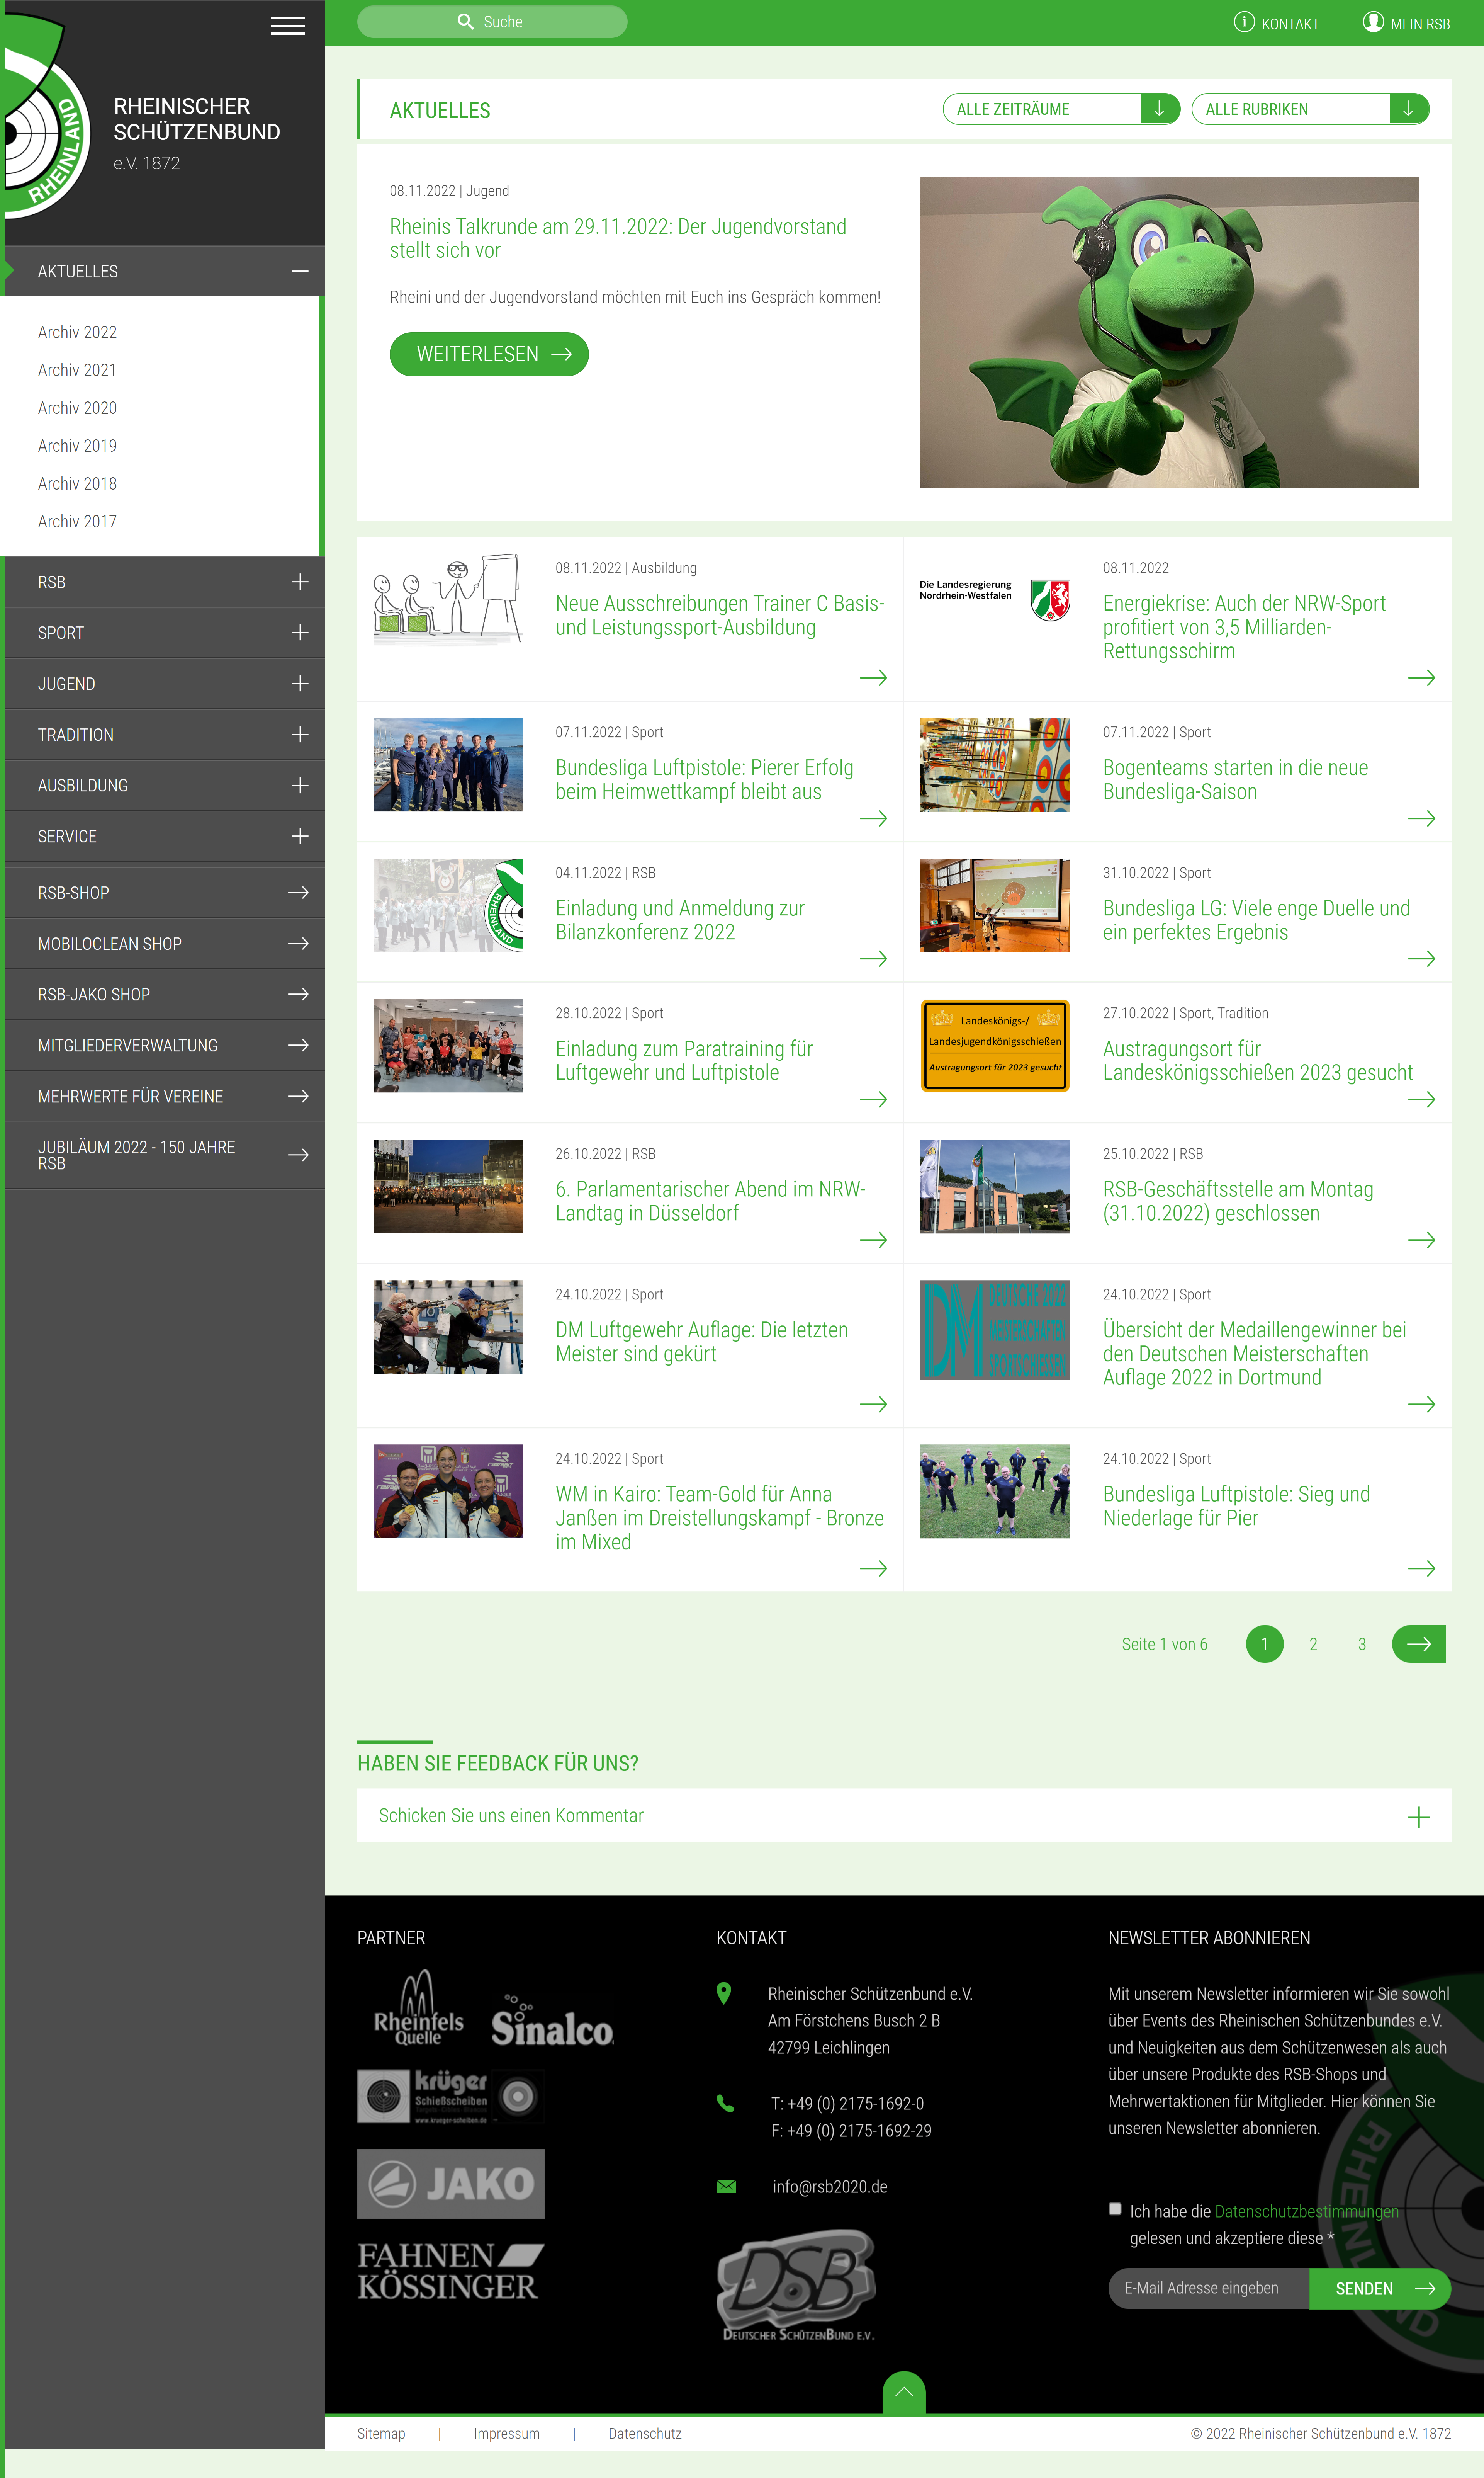This screenshot has width=1484, height=2478.
Task: Open the Impressum footer link
Action: coord(507,2434)
